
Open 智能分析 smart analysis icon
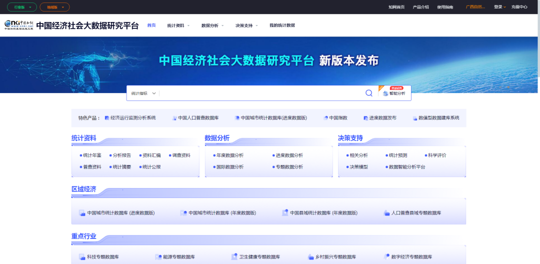385,93
